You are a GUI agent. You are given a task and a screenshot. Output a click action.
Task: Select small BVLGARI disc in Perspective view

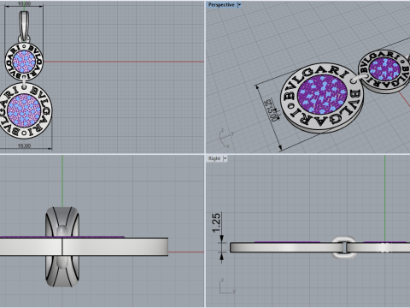coord(384,71)
